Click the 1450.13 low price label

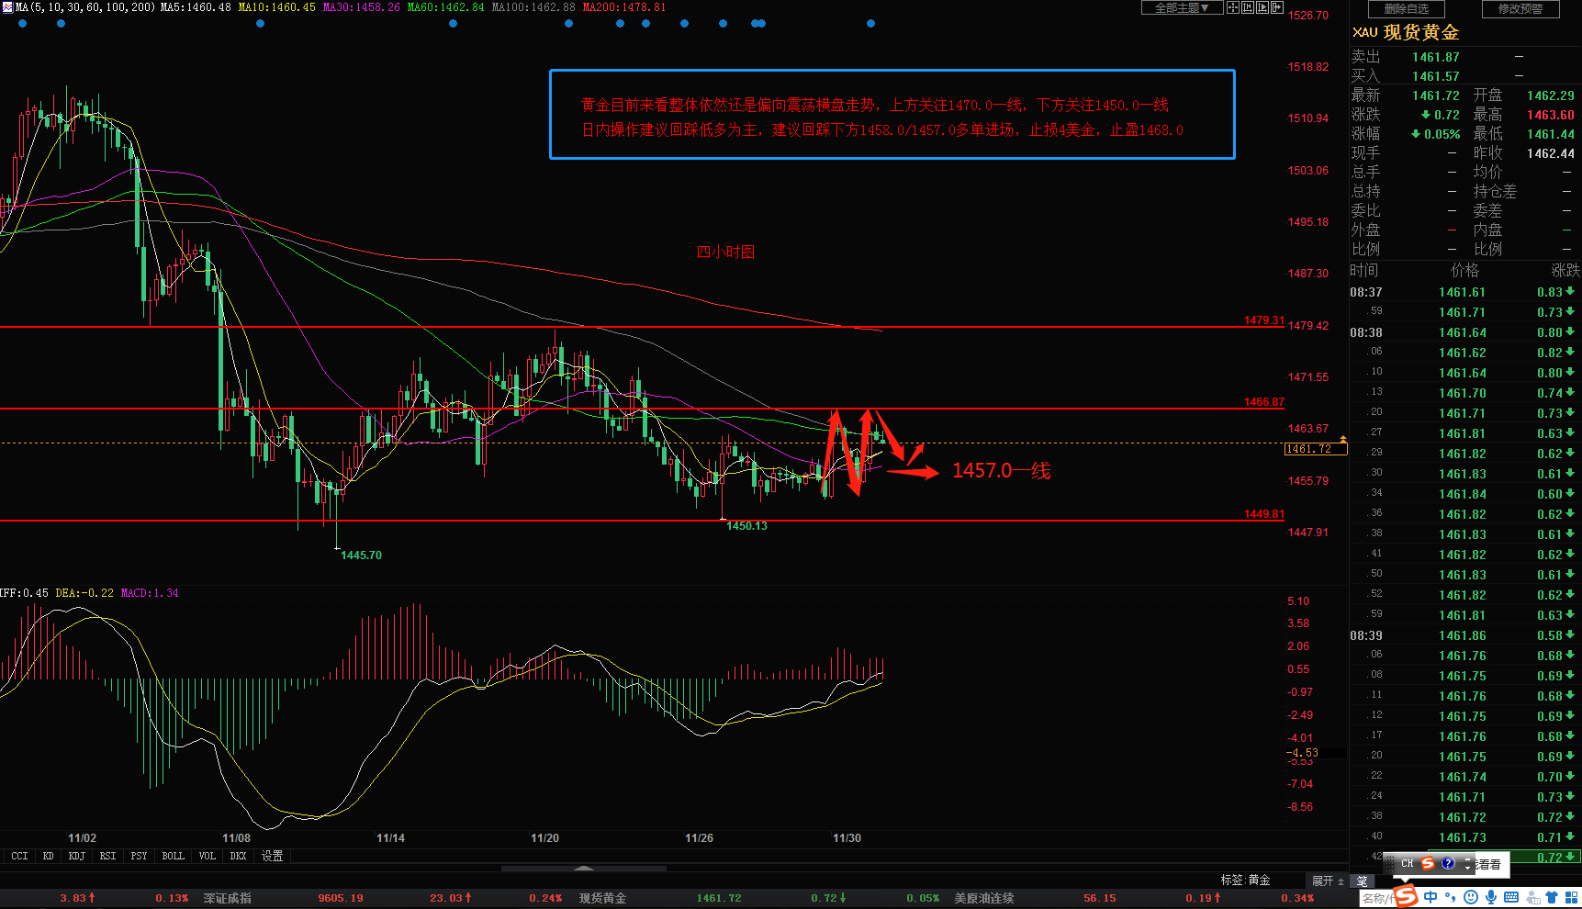746,526
